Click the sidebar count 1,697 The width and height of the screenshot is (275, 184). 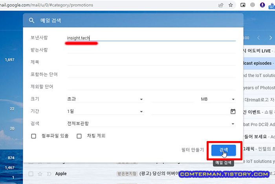coord(10,59)
